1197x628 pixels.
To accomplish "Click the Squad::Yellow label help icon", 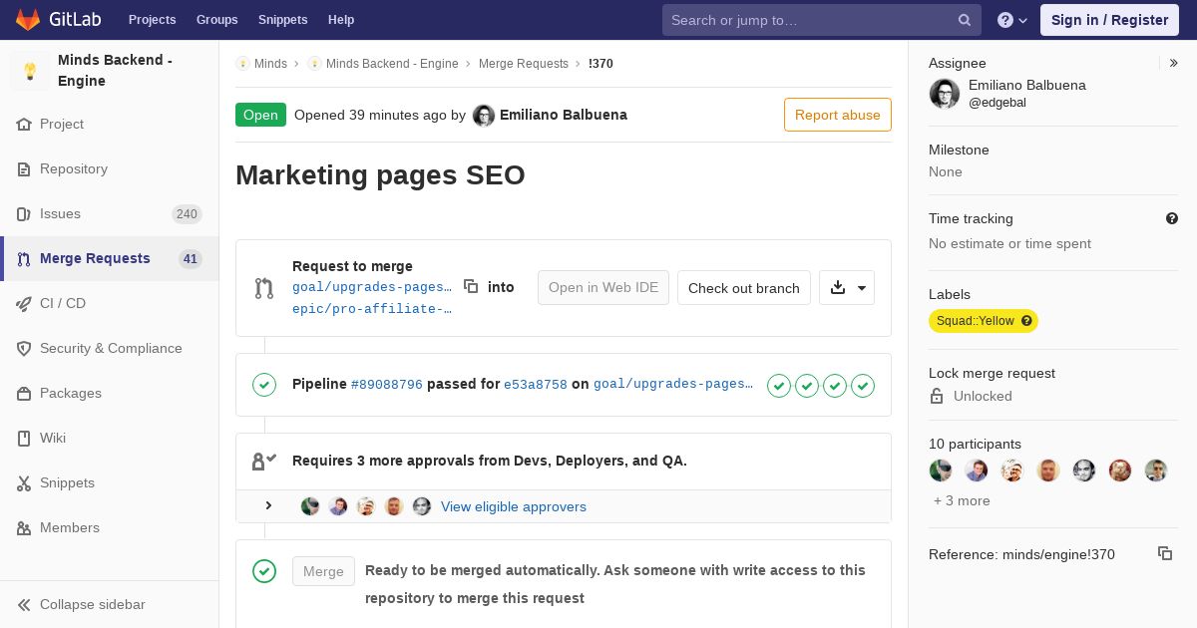I will click(x=1026, y=321).
